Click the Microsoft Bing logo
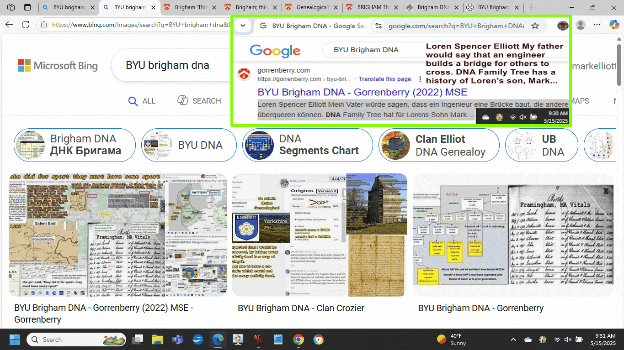624x350 pixels. click(x=58, y=66)
